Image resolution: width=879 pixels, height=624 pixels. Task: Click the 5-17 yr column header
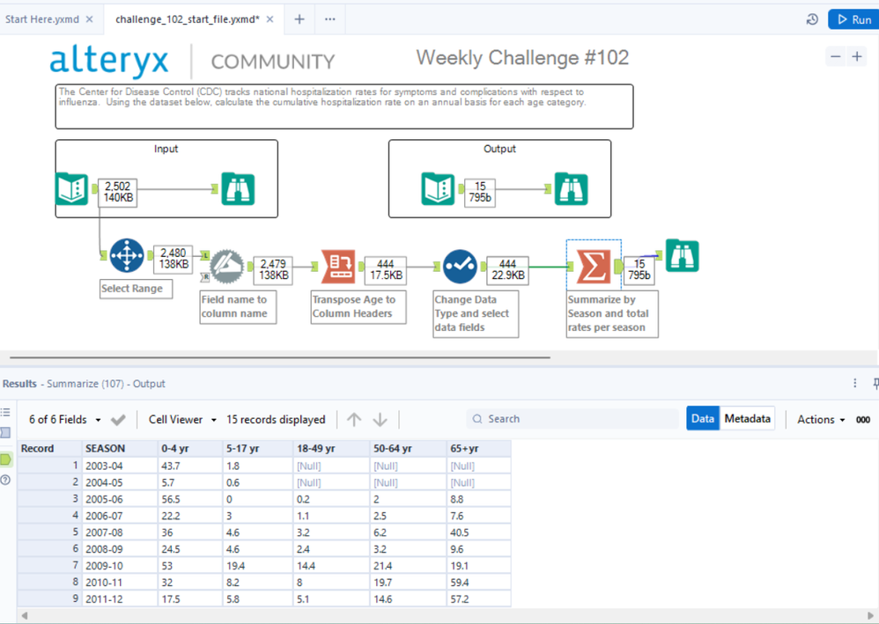(x=258, y=449)
